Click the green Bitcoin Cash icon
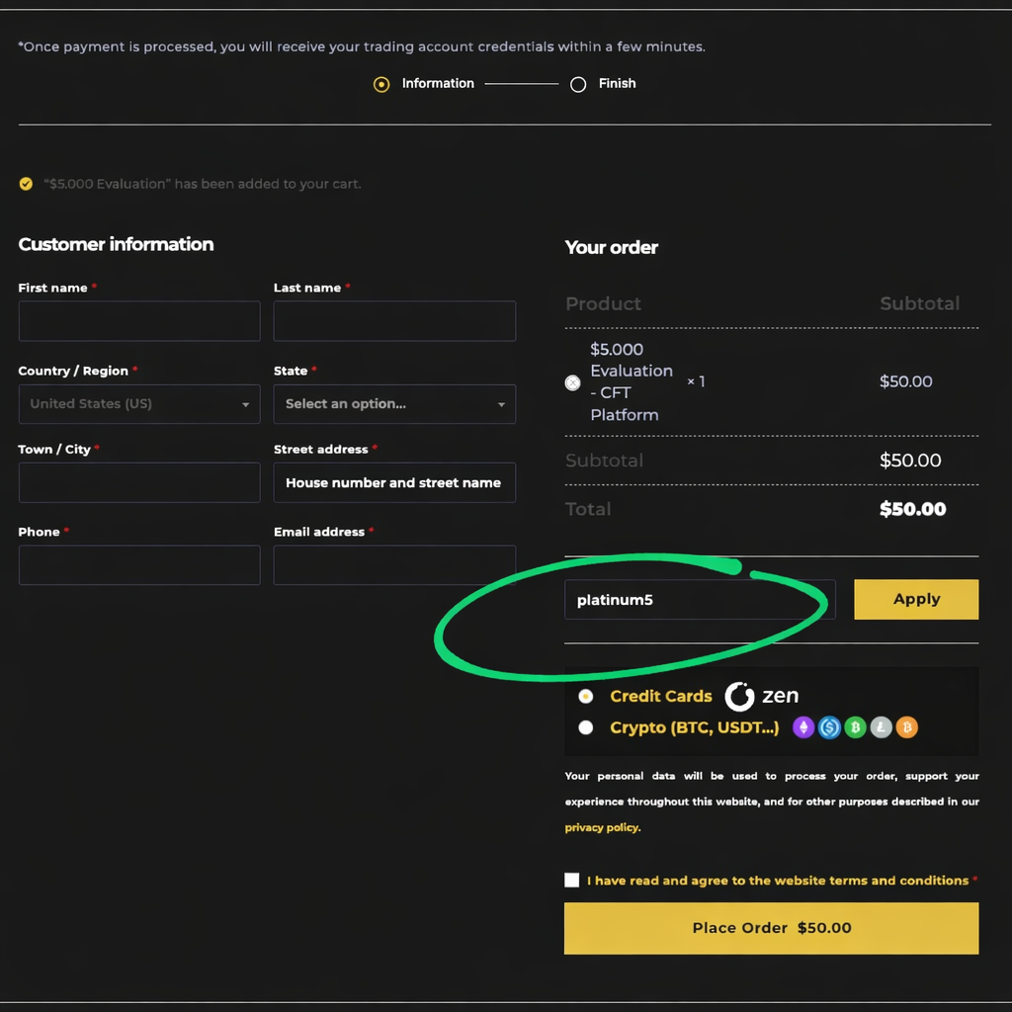Image resolution: width=1012 pixels, height=1012 pixels. [855, 728]
